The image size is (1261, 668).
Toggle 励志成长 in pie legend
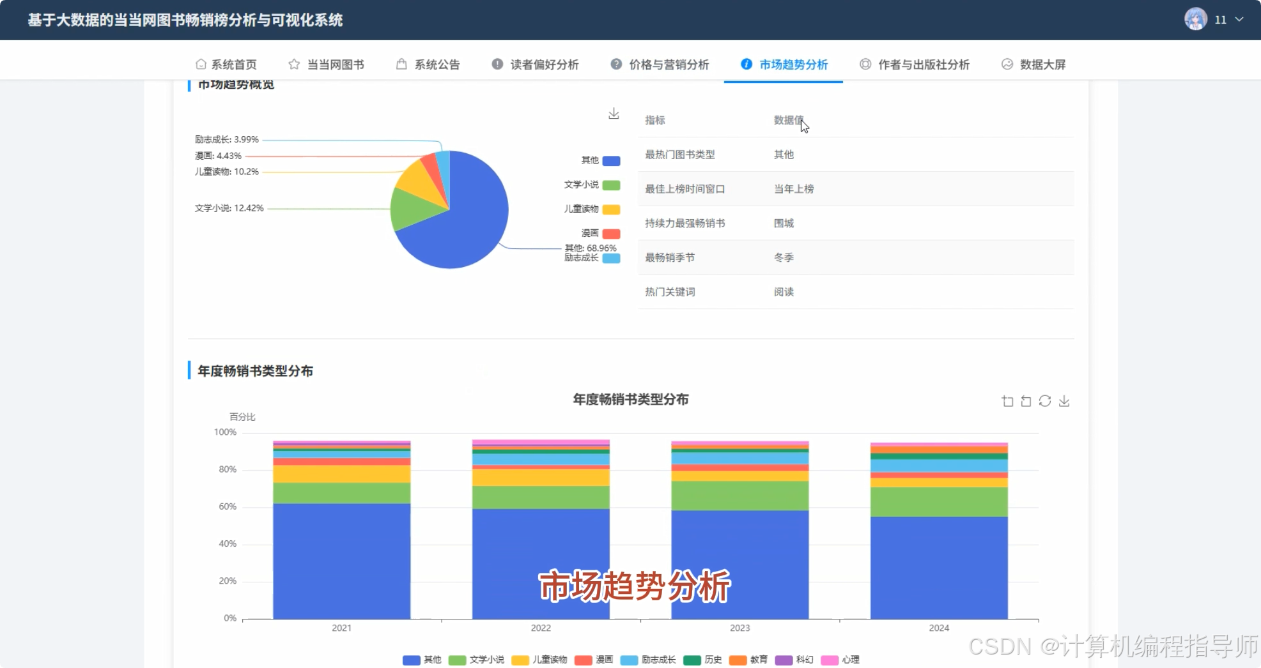(592, 258)
